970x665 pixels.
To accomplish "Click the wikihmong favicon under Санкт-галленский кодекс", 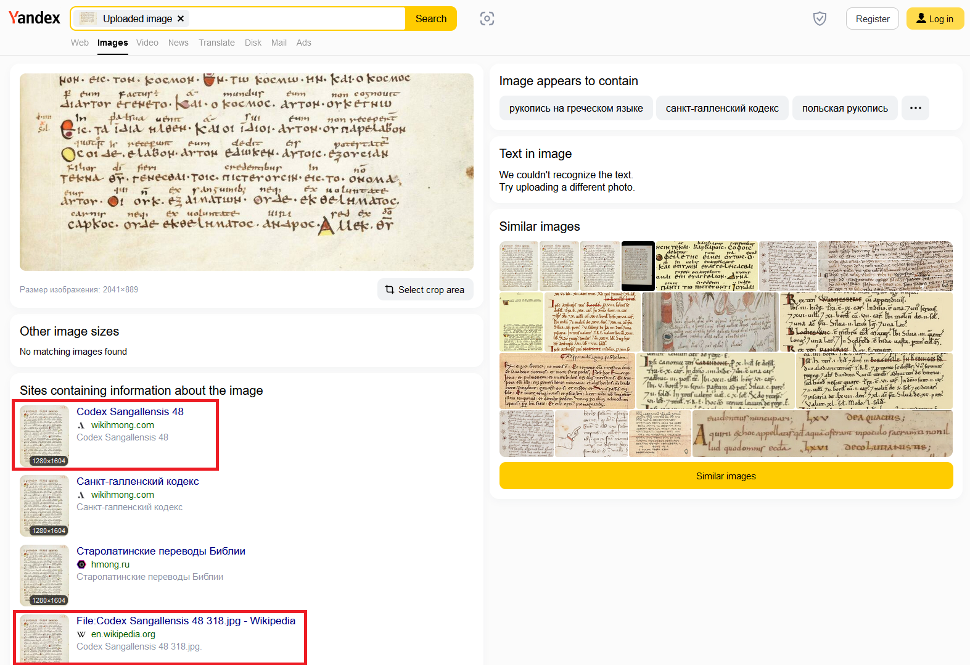I will (x=81, y=495).
